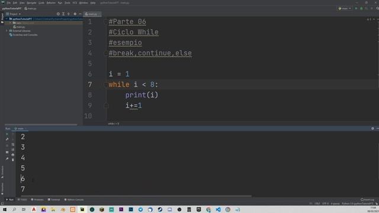Screen dimensions: 379x213
Task: Click output value '7' in Run console
Action: 23,189
